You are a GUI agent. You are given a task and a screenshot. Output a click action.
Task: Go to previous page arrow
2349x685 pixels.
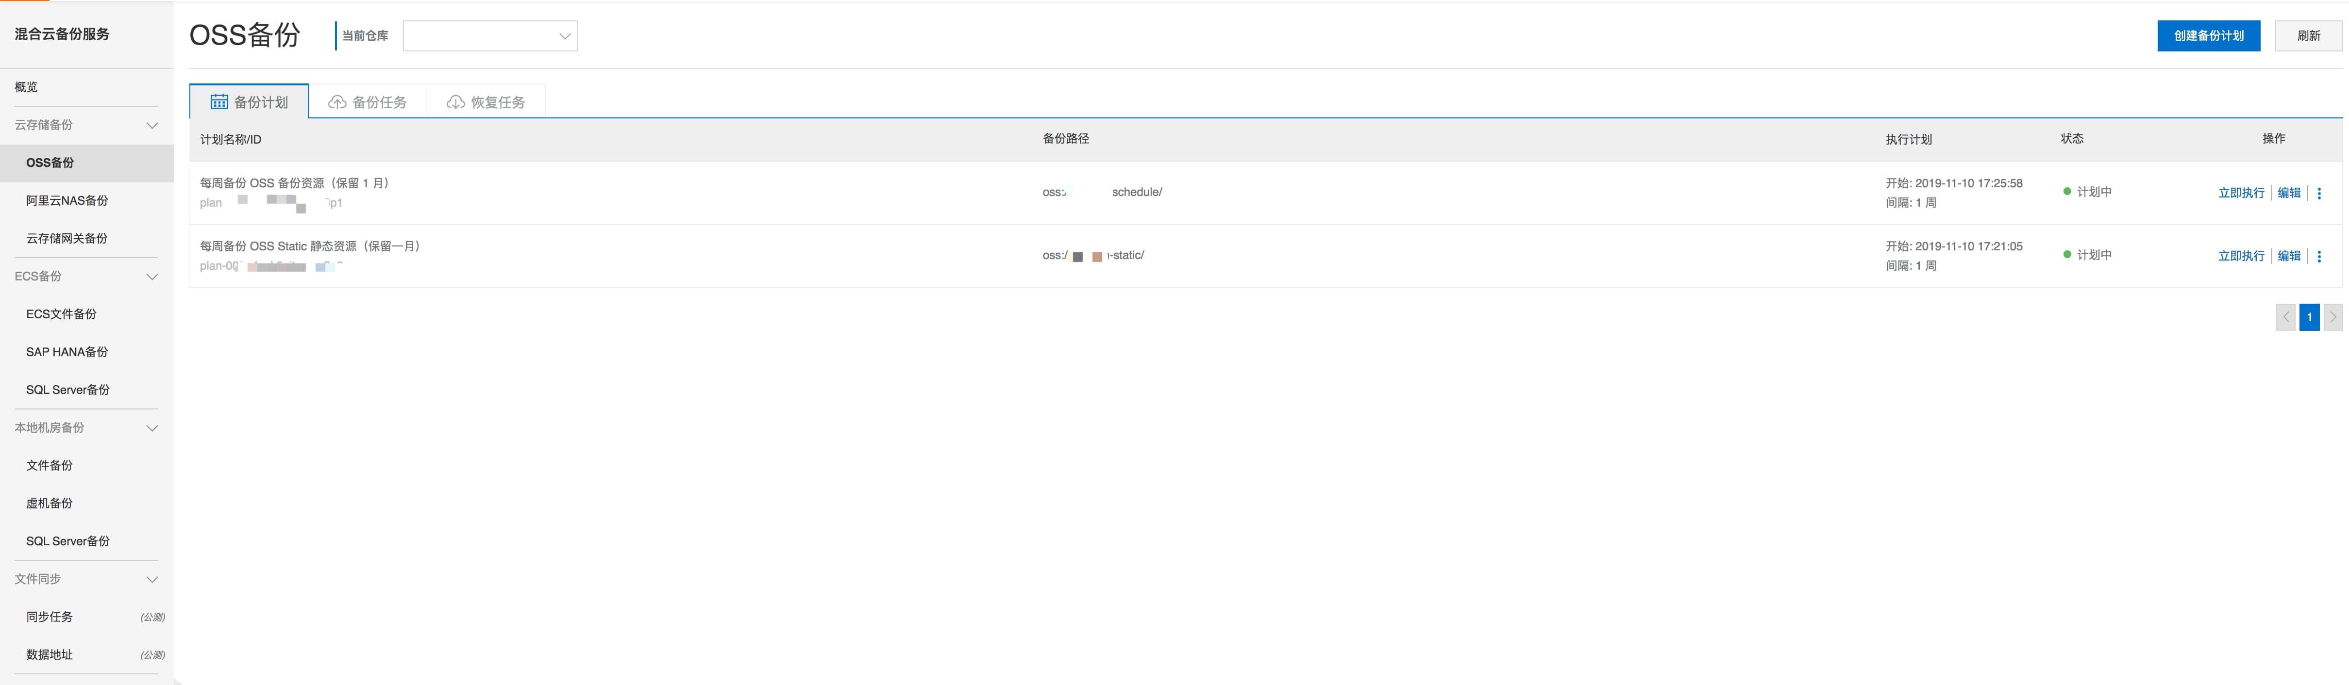coord(2285,317)
